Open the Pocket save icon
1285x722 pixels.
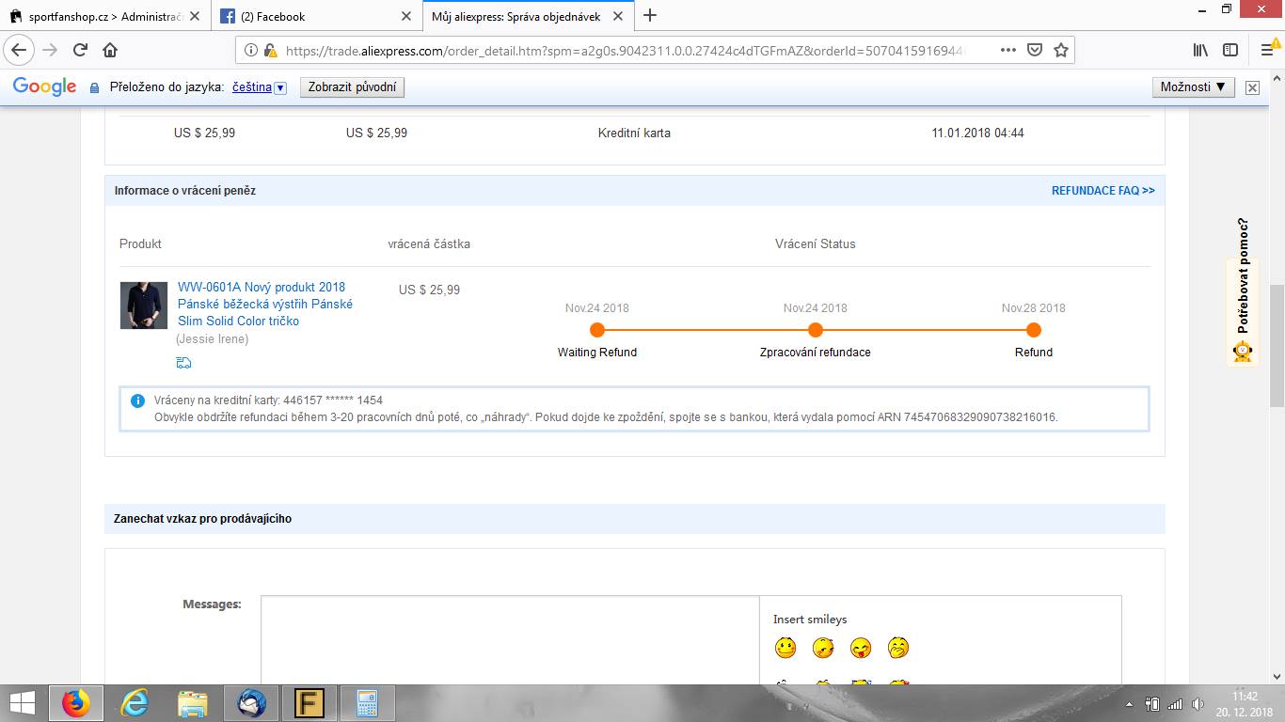[1035, 51]
